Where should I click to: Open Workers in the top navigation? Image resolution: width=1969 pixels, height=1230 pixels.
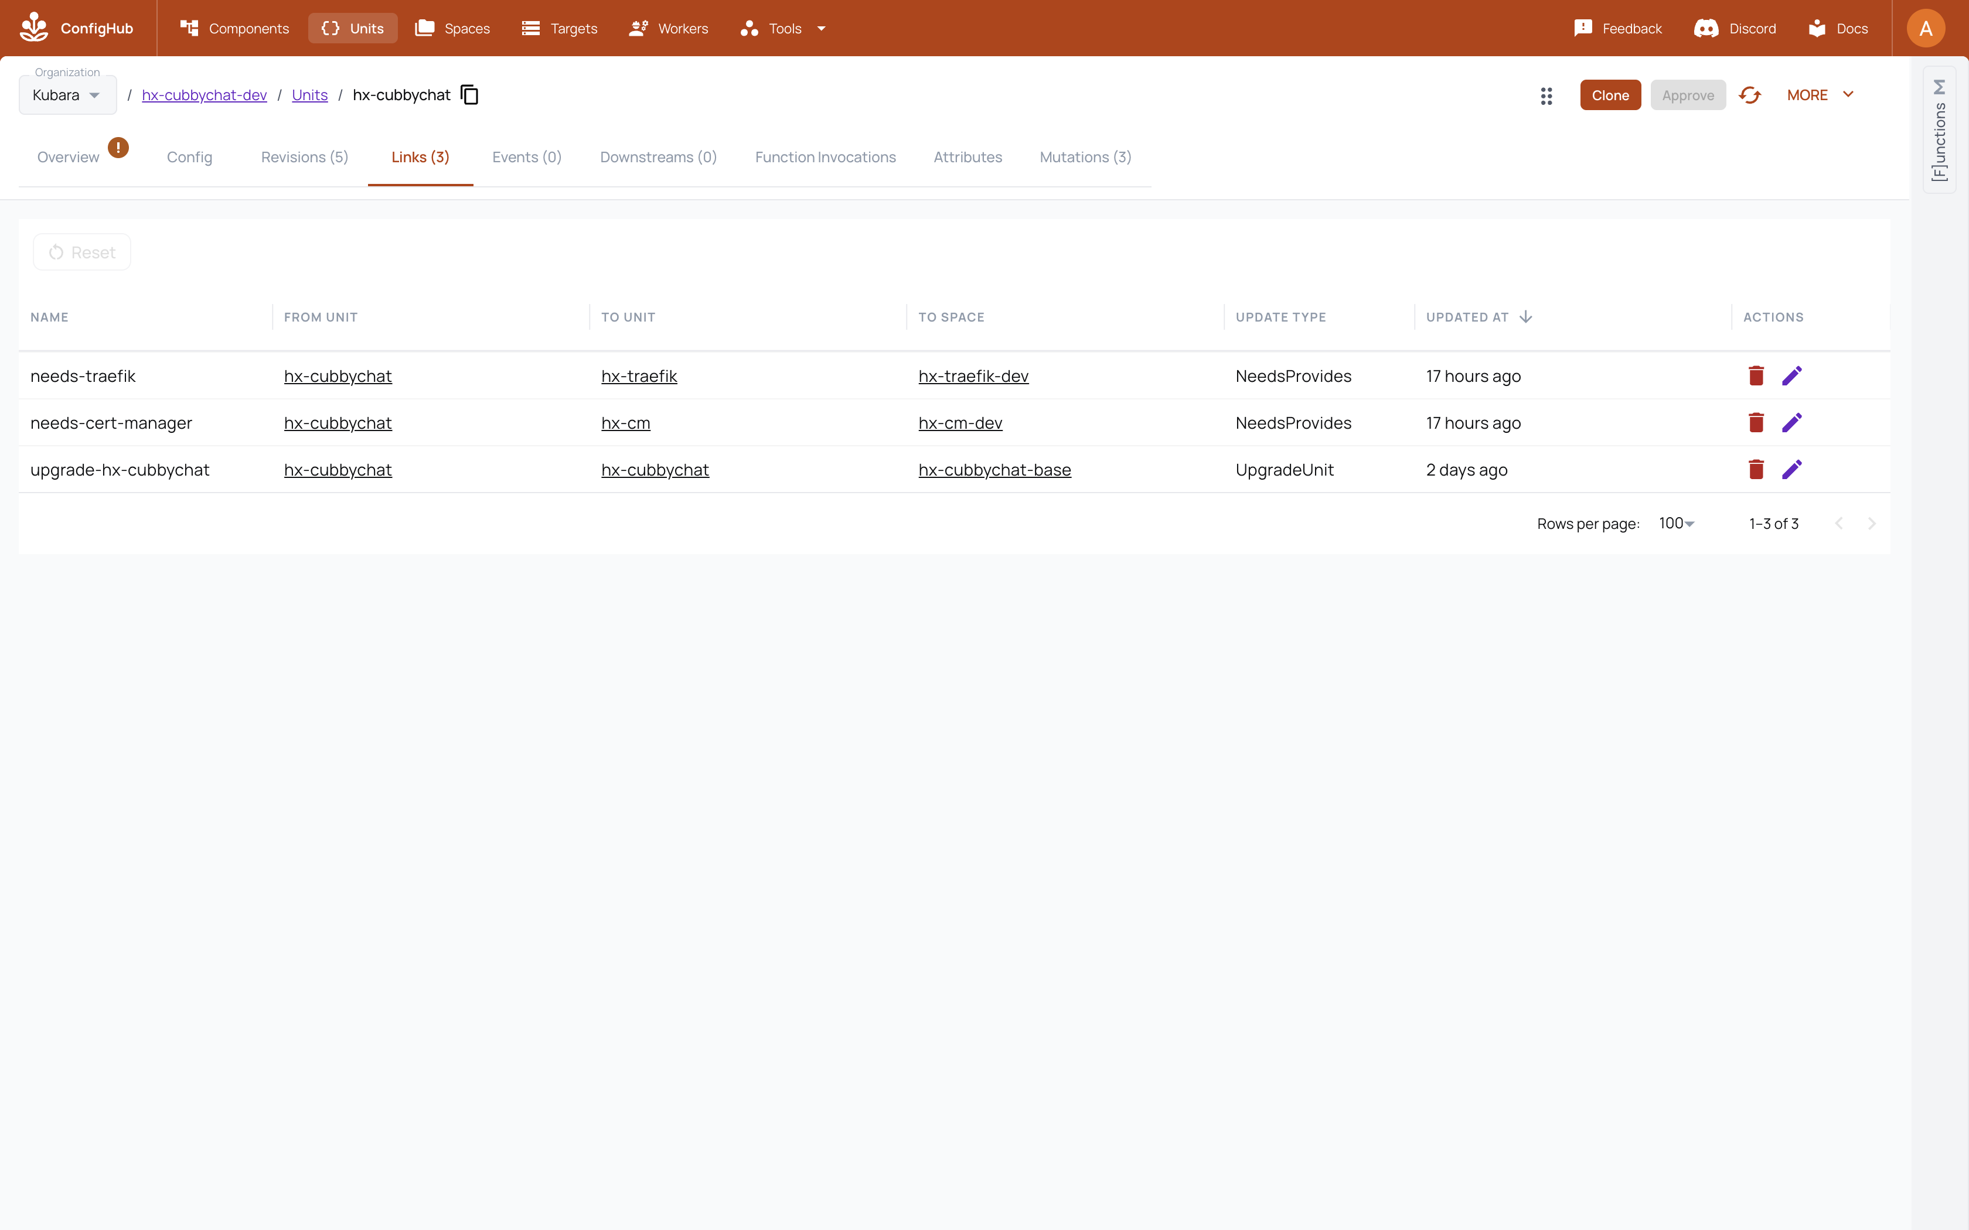click(x=669, y=29)
